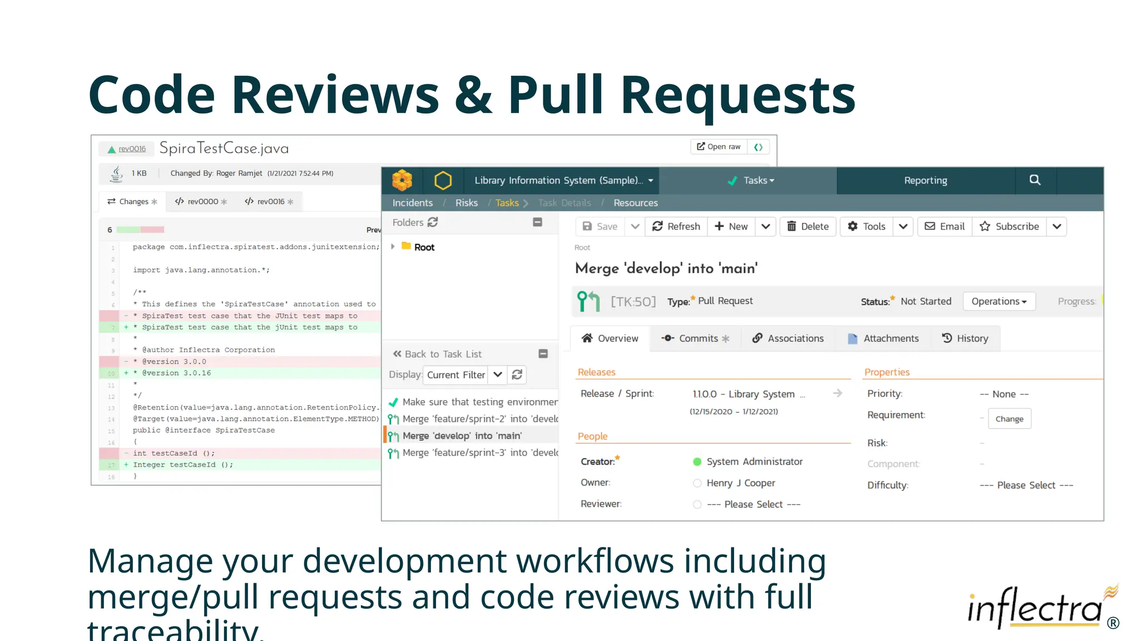The height and width of the screenshot is (641, 1139).
Task: Switch to the rev0016 tab
Action: (x=269, y=201)
